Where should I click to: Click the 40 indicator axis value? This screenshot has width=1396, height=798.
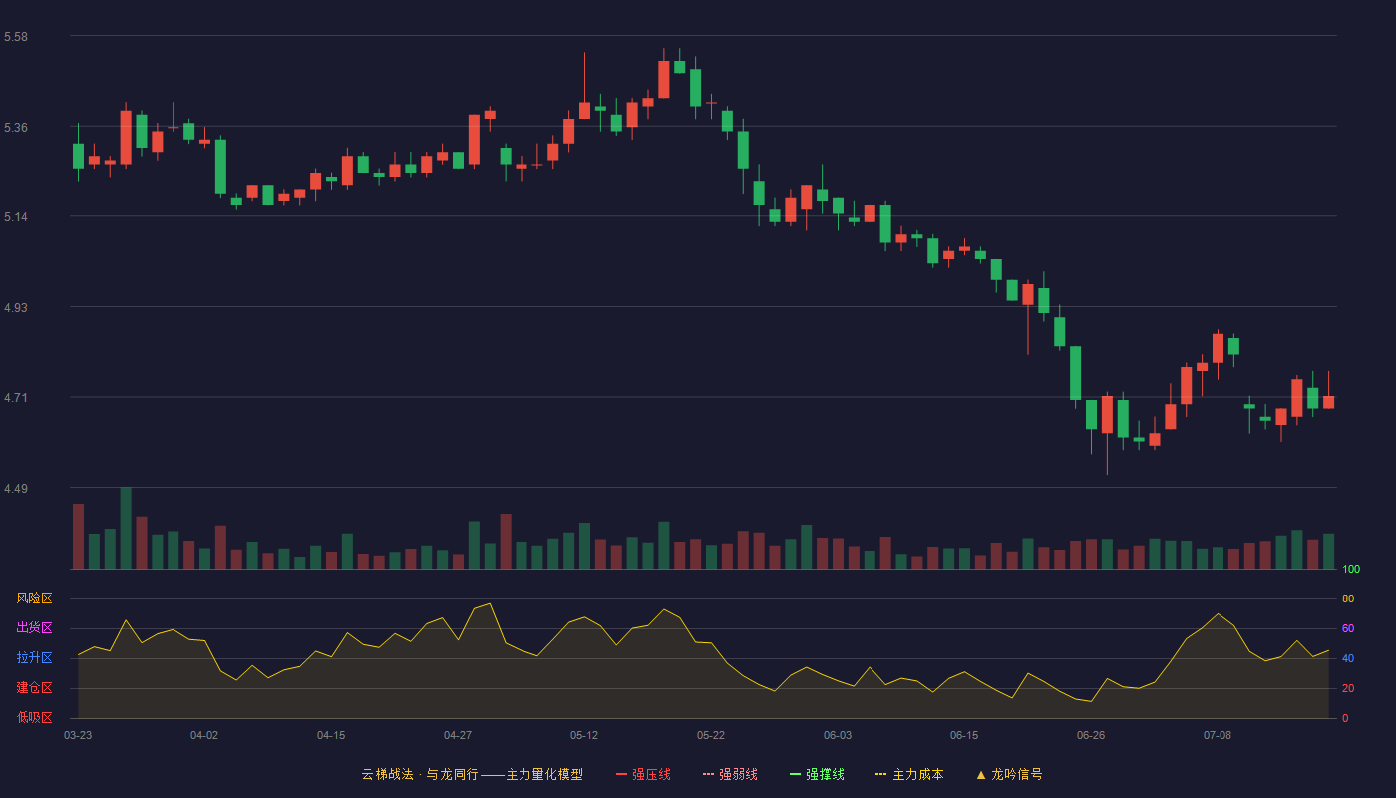[1348, 658]
